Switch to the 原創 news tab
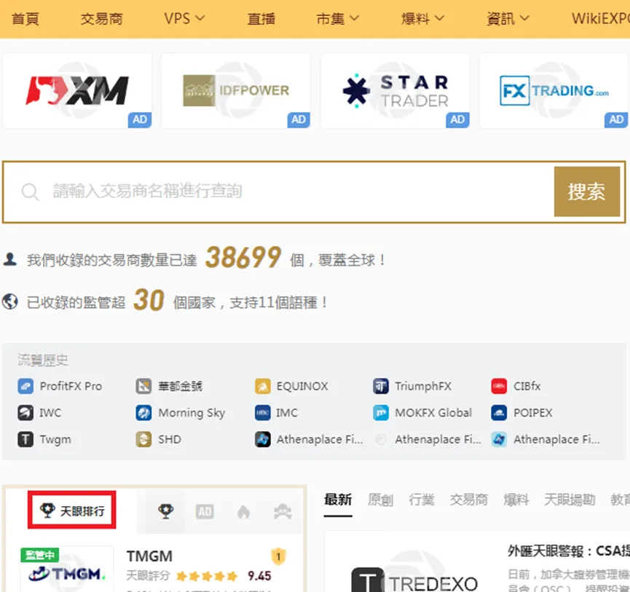Viewport: 630px width, 592px height. (x=380, y=500)
